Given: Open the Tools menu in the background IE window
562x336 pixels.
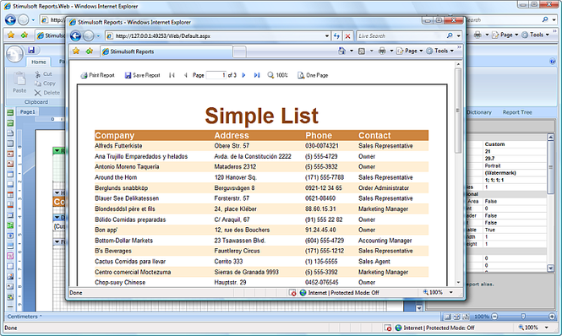Looking at the screenshot, I should point(536,35).
